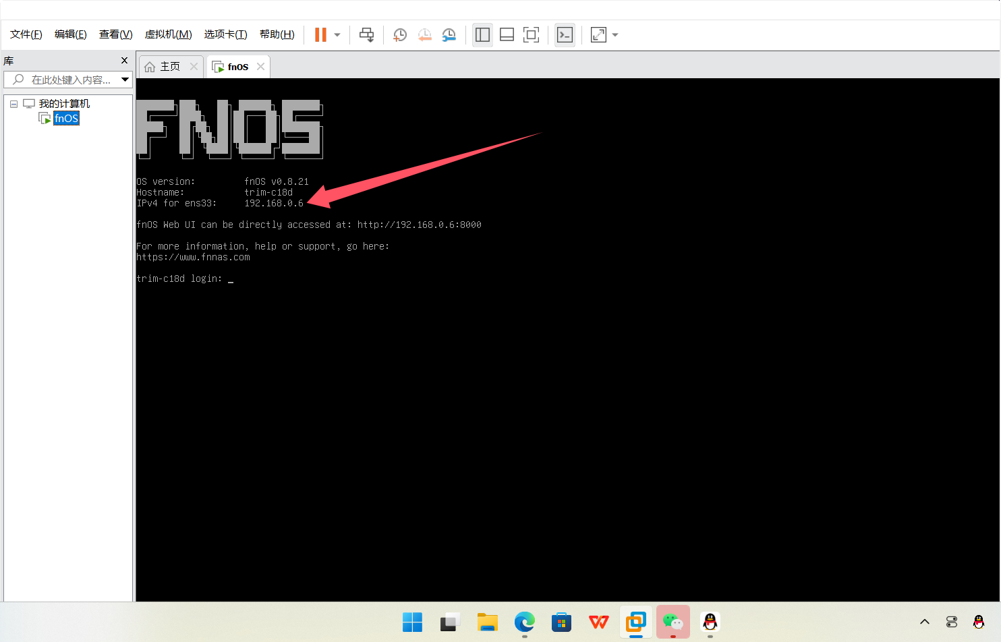Click the stretch guest display icon
Viewport: 1001px width, 642px height.
599,35
